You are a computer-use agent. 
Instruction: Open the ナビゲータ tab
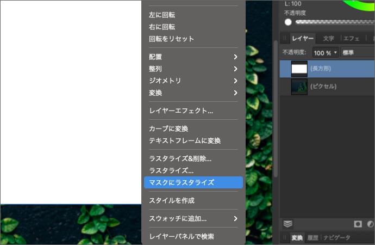coord(337,237)
